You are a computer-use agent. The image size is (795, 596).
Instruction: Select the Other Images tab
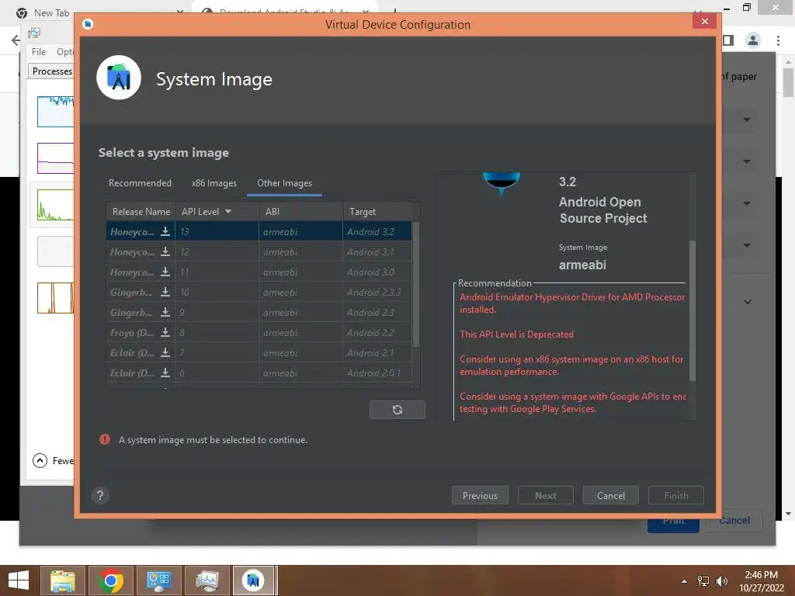point(284,183)
